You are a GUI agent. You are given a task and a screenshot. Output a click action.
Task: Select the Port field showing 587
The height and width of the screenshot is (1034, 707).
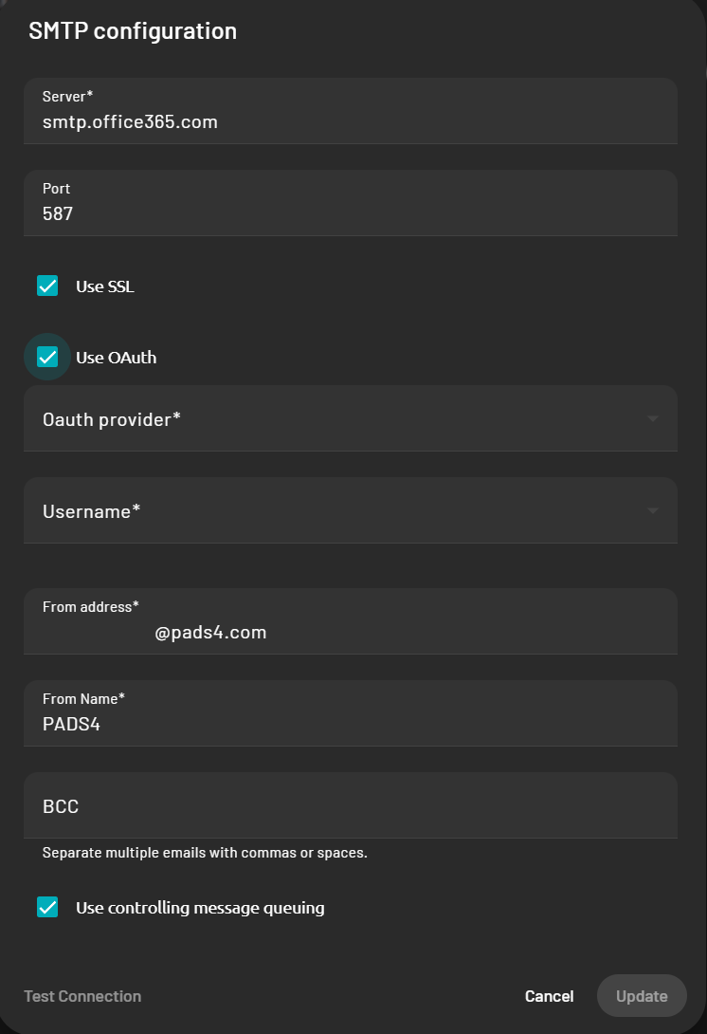[x=351, y=203]
